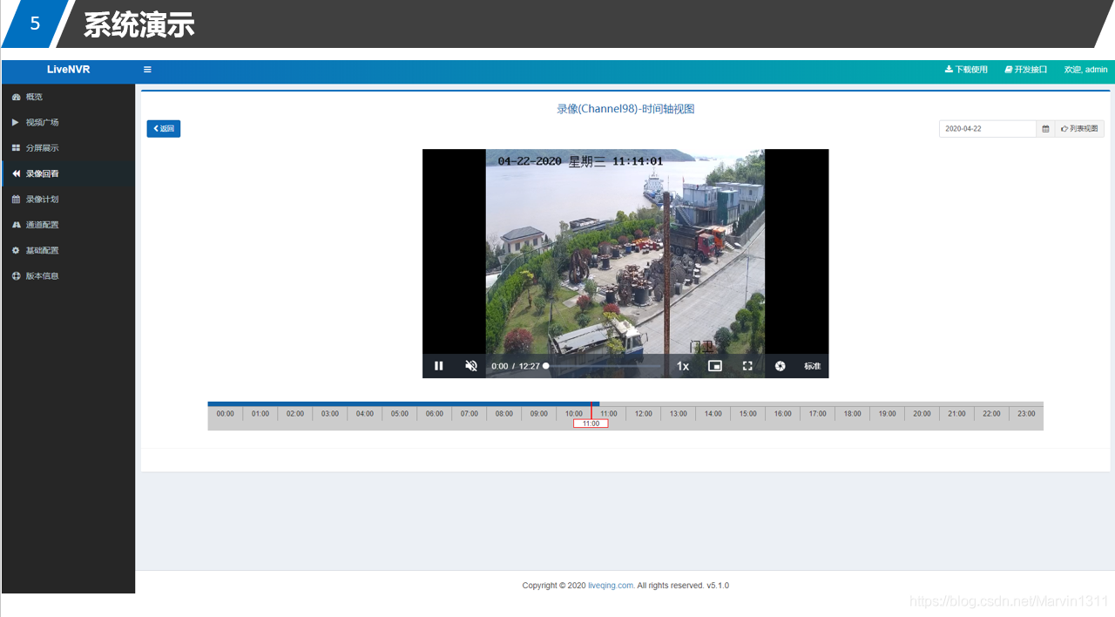
Task: Open 视频广场 in sidebar
Action: 68,122
